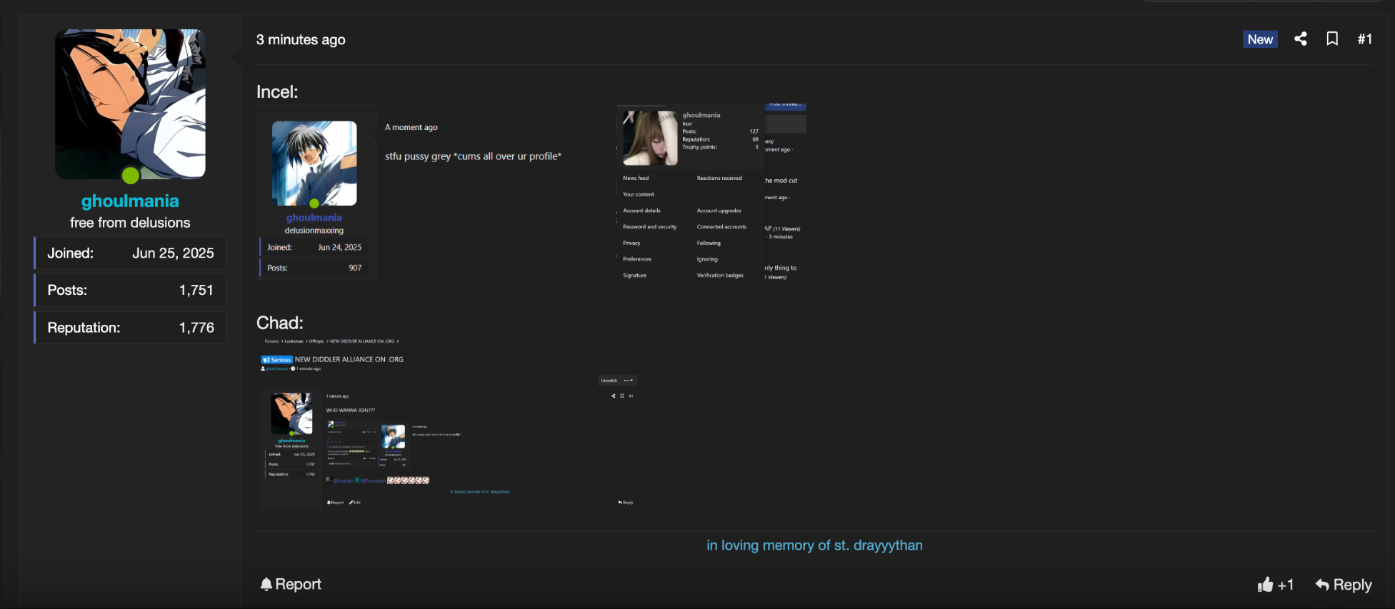Viewport: 1395px width, 609px height.
Task: Click the arrow icon beside Reply
Action: [1322, 585]
